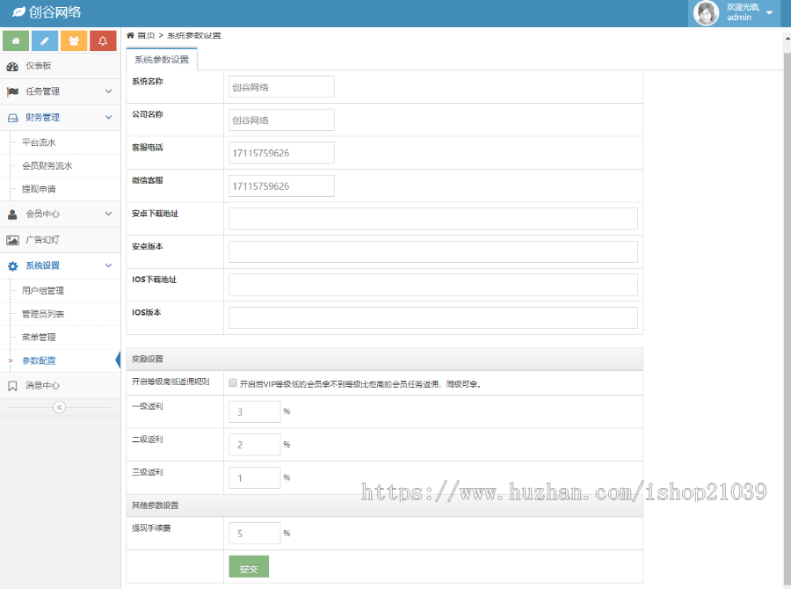Collapse the 财务管理 menu chevron

pyautogui.click(x=108, y=117)
